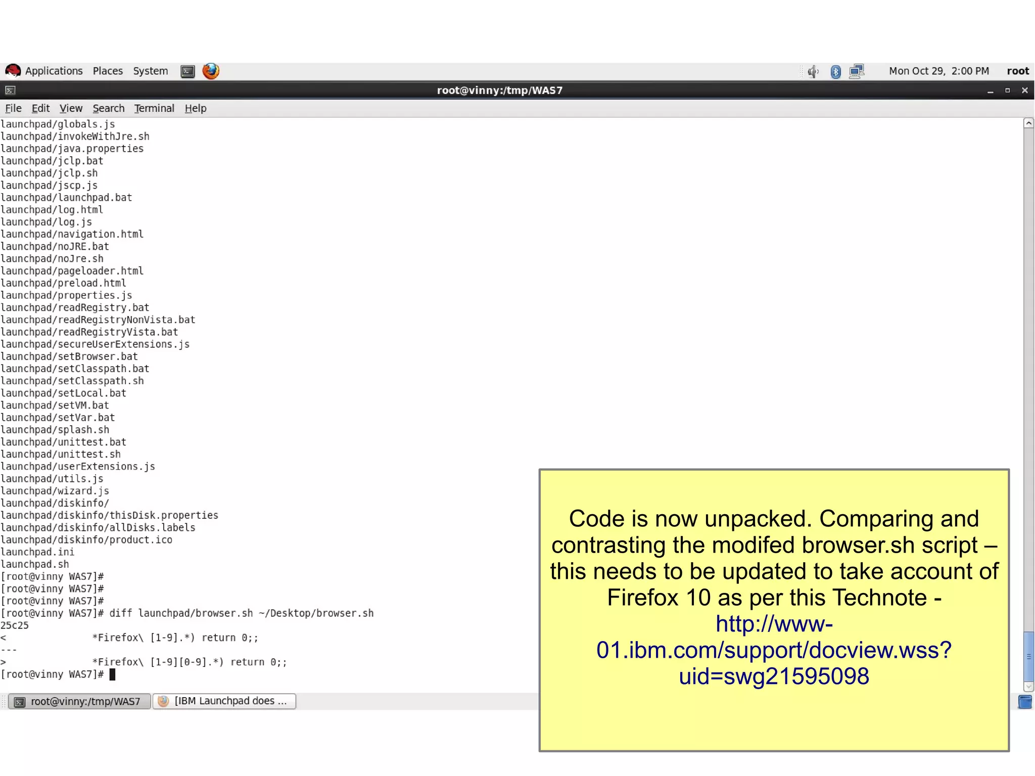
Task: Click the line launchpad/java.properties
Action: coord(72,149)
